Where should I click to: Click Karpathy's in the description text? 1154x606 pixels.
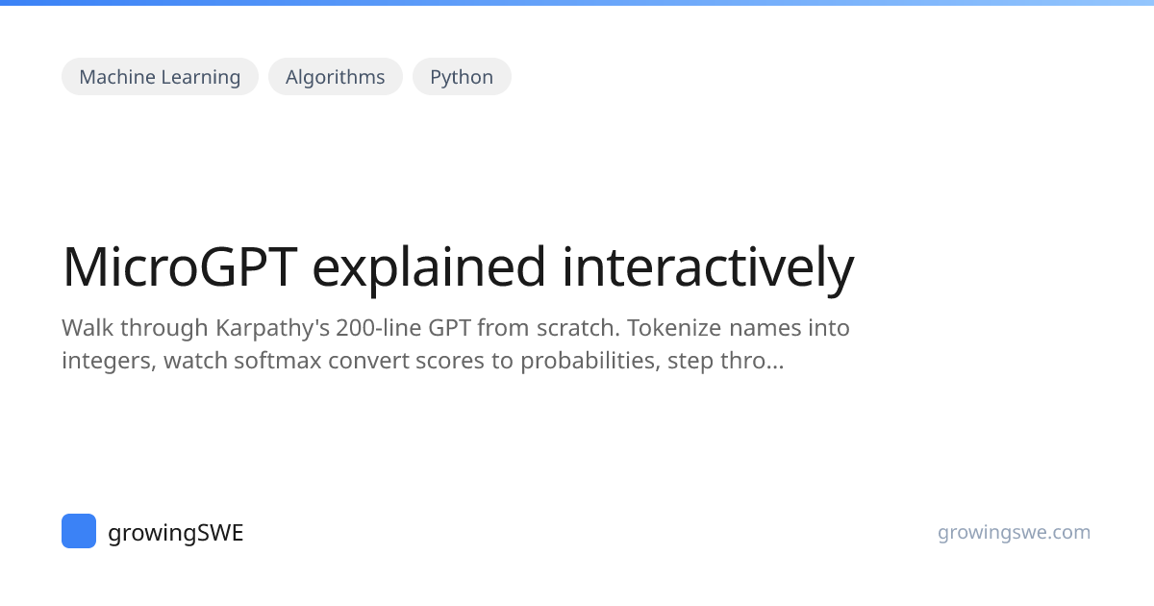pos(269,328)
